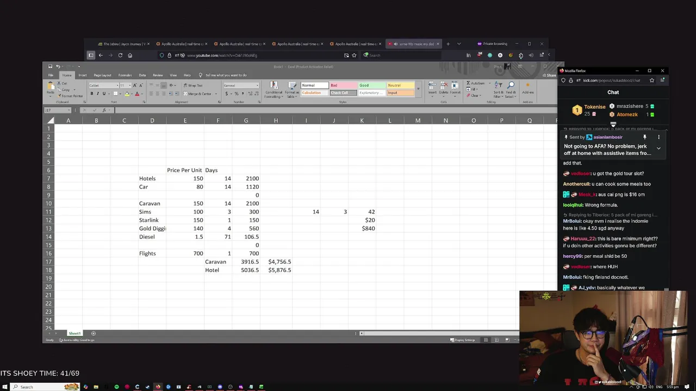Open the Name Box dropdown
696x391 pixels.
point(69,110)
